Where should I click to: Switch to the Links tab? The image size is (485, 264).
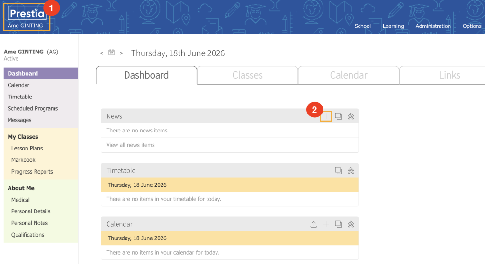[449, 75]
